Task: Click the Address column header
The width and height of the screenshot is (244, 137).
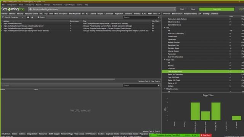Action: (6, 21)
